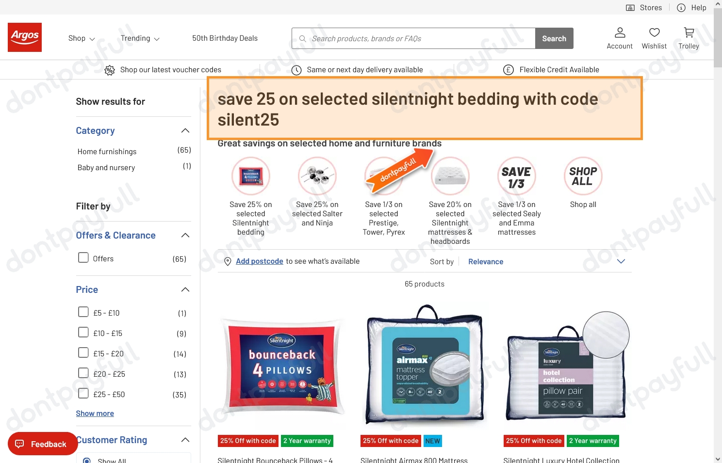The image size is (722, 463).
Task: Open the Account icon
Action: (x=620, y=32)
